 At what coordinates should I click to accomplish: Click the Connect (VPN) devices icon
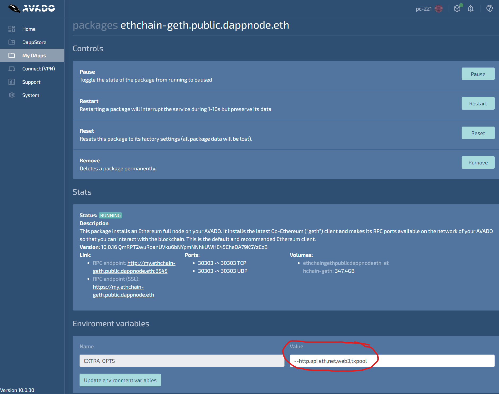coord(12,69)
